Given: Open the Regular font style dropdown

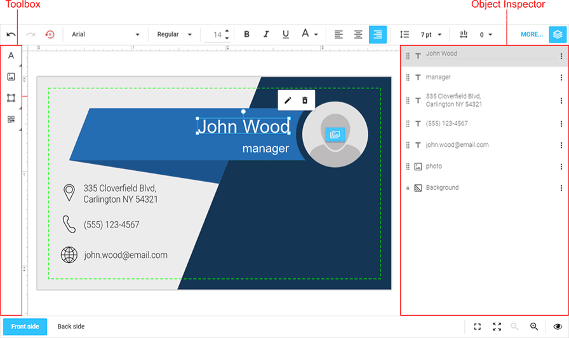Looking at the screenshot, I should (x=174, y=34).
